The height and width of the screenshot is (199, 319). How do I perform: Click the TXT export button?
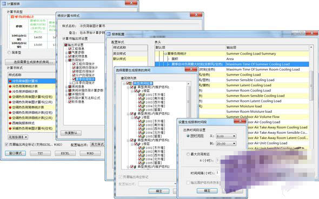pyautogui.click(x=41, y=153)
